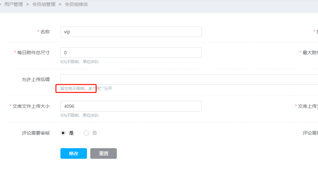Viewport: 318px width, 171px height.
Task: Select 是 for 评论需要审核
Action: [x=63, y=133]
